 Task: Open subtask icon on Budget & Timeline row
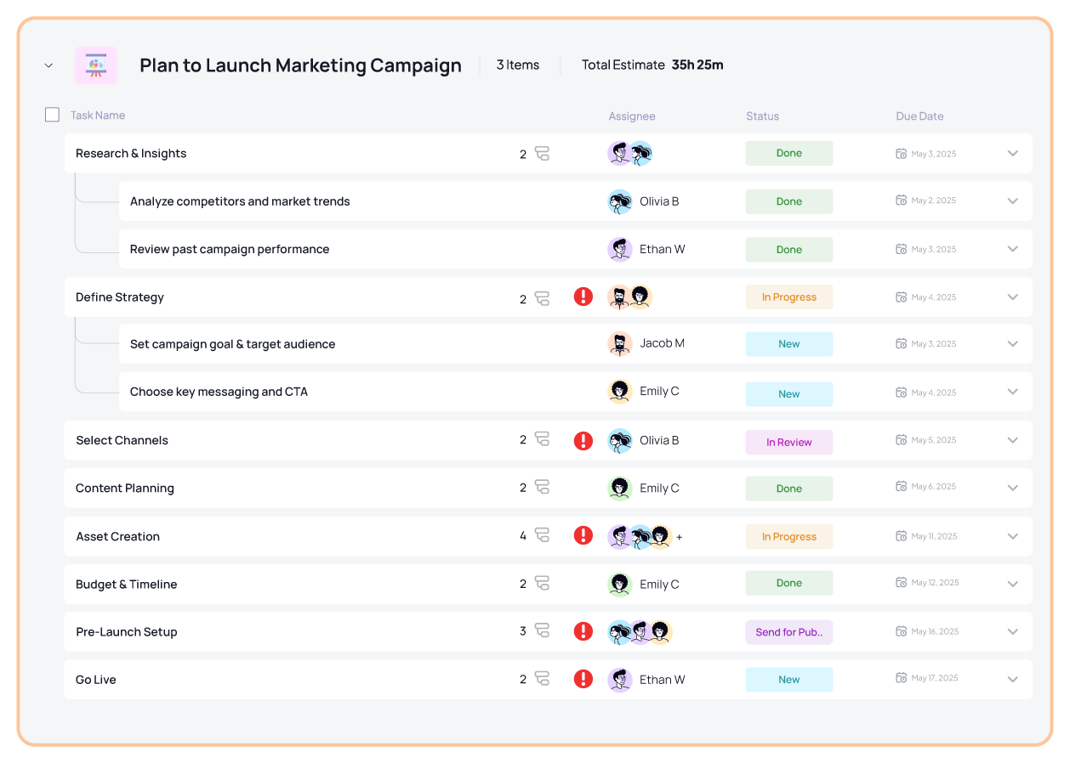coord(542,584)
